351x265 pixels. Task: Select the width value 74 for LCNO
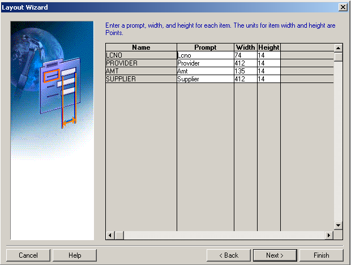coord(246,55)
